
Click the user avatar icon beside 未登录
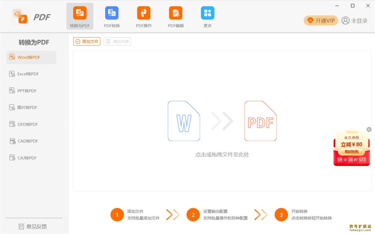pyautogui.click(x=345, y=21)
